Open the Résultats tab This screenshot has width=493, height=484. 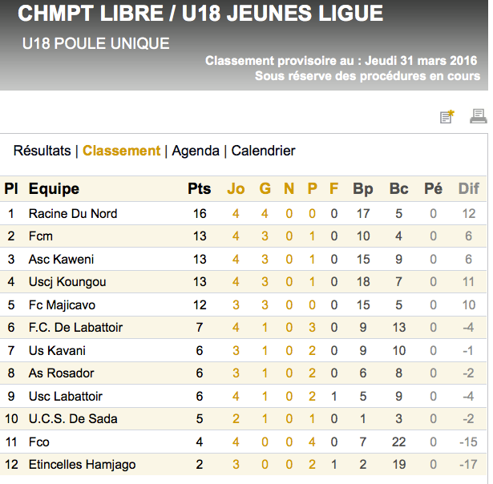[x=42, y=151]
